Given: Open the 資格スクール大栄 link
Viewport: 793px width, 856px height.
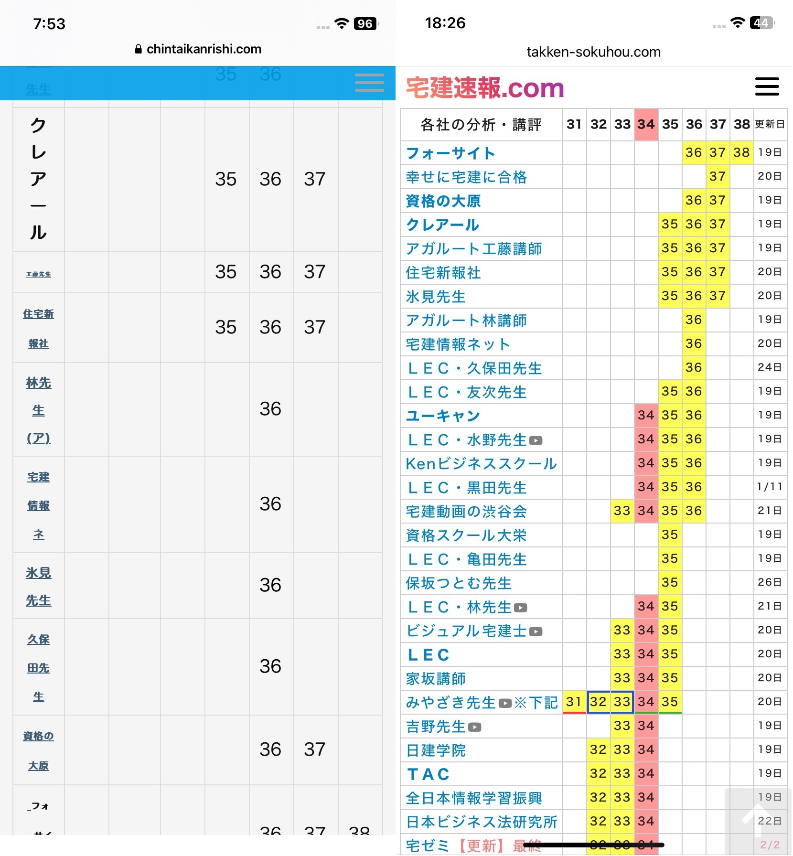Looking at the screenshot, I should coord(466,535).
